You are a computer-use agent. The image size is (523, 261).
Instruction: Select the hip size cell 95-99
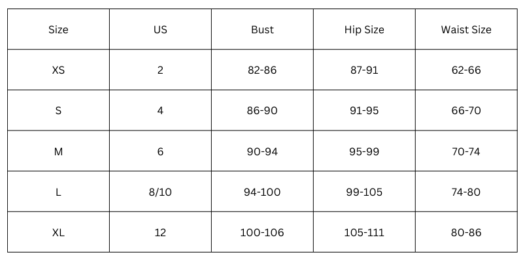tap(364, 151)
